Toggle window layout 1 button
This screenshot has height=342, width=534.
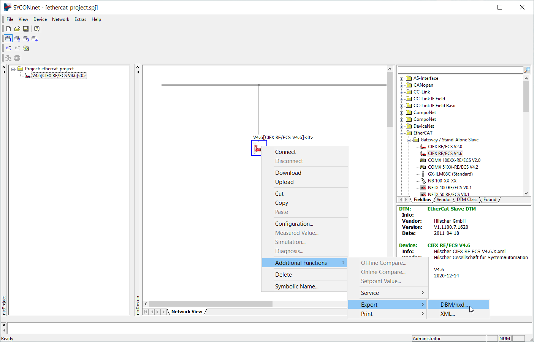8,39
